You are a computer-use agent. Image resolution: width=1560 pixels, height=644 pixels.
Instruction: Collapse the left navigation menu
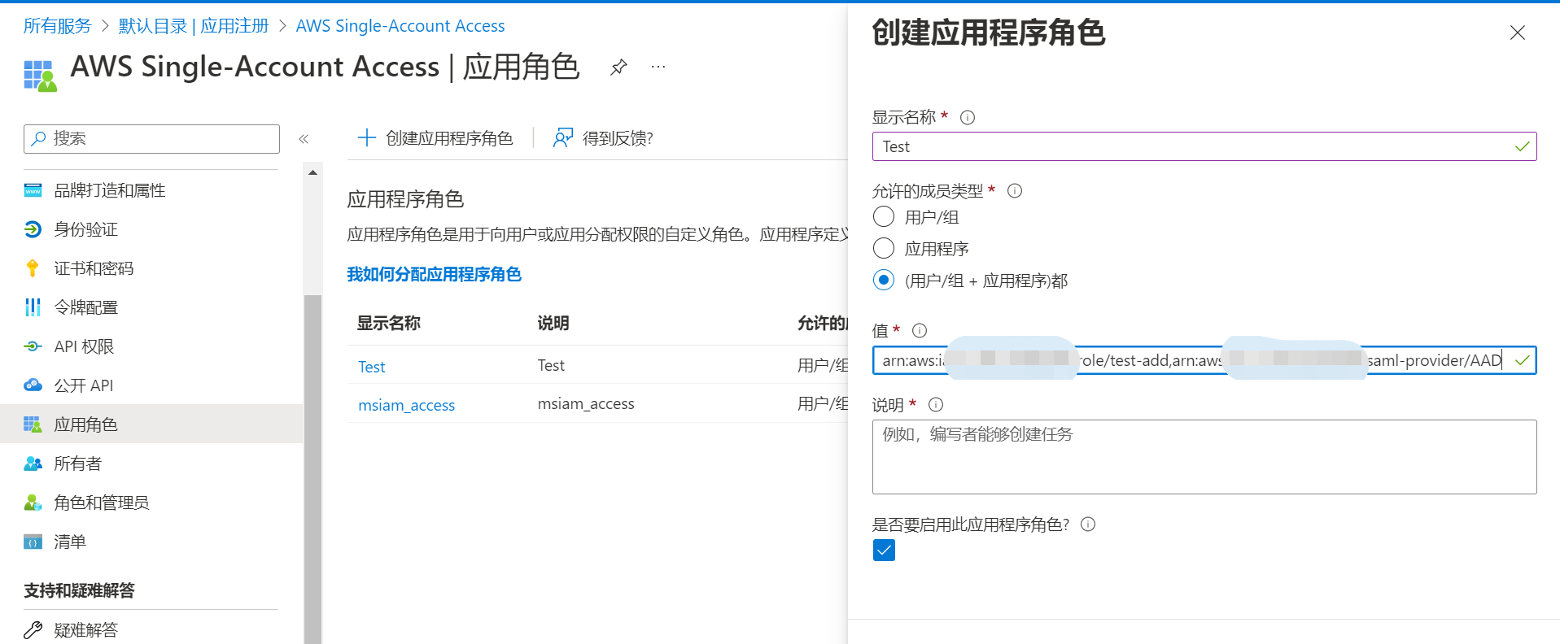pos(304,139)
